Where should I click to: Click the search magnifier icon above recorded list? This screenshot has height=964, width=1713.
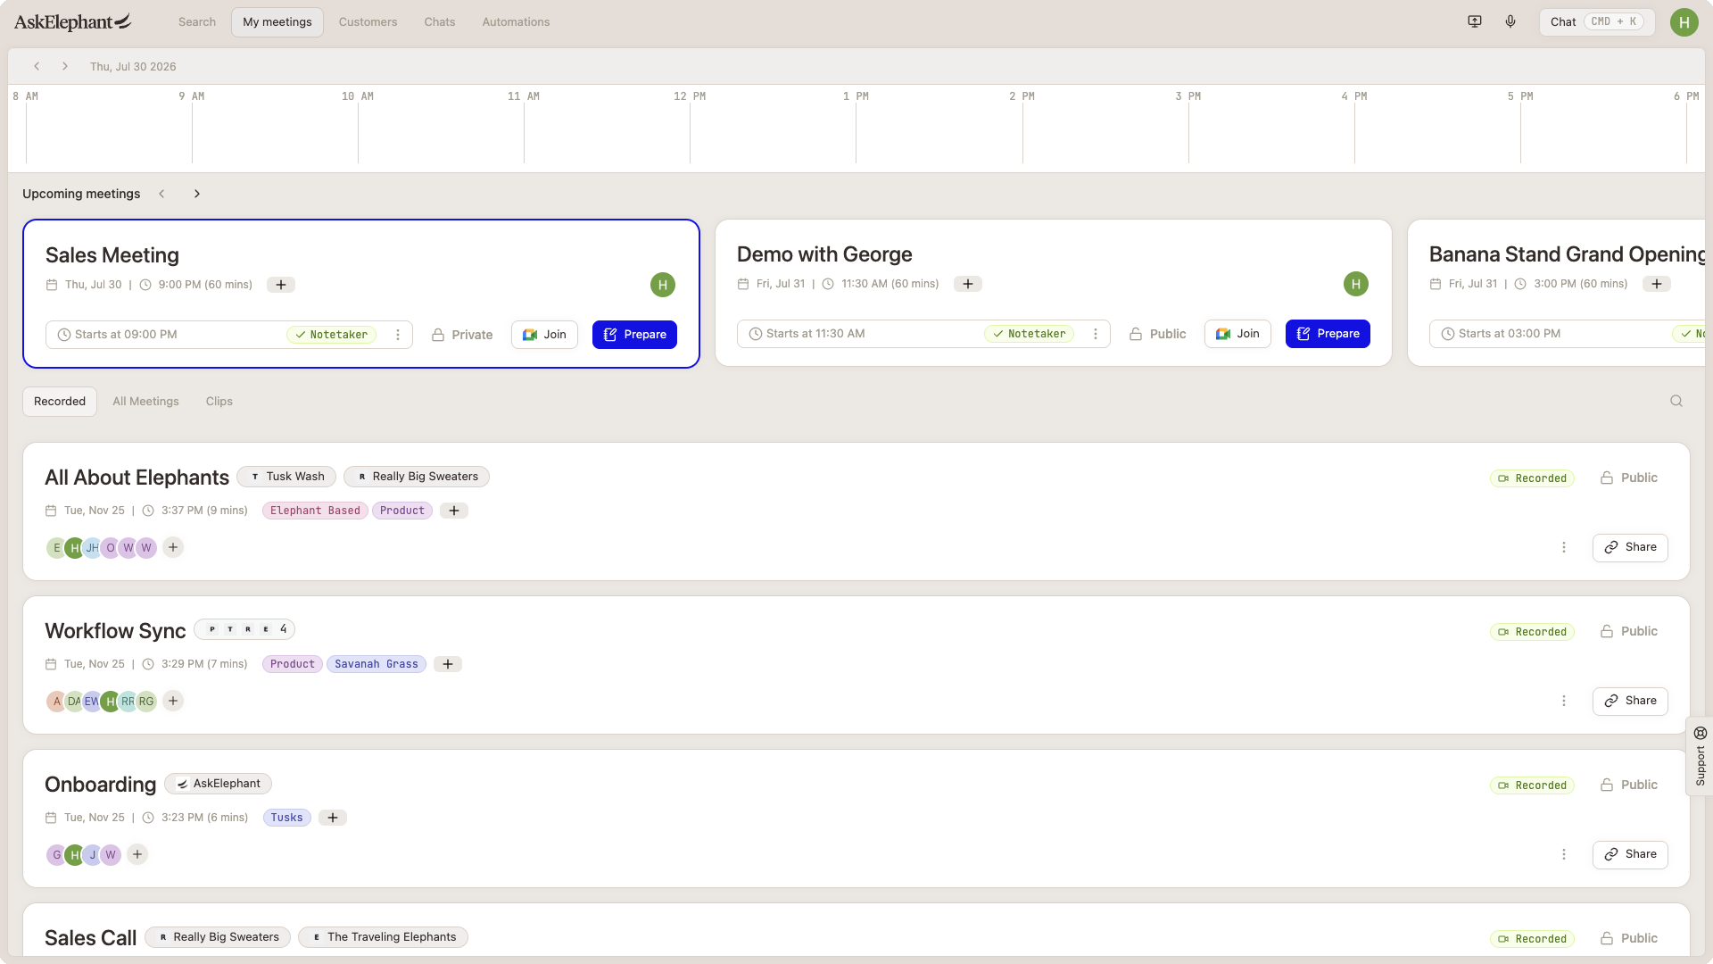coord(1676,401)
